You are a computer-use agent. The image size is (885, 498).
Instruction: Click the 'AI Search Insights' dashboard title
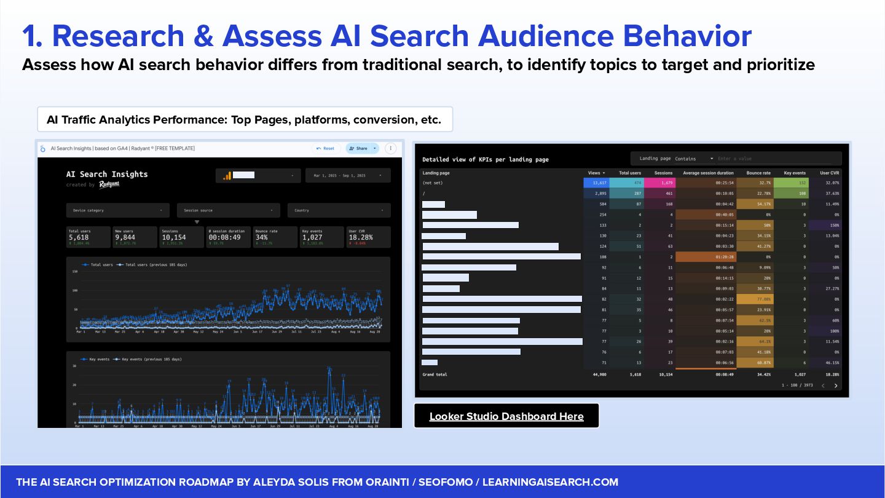[107, 174]
